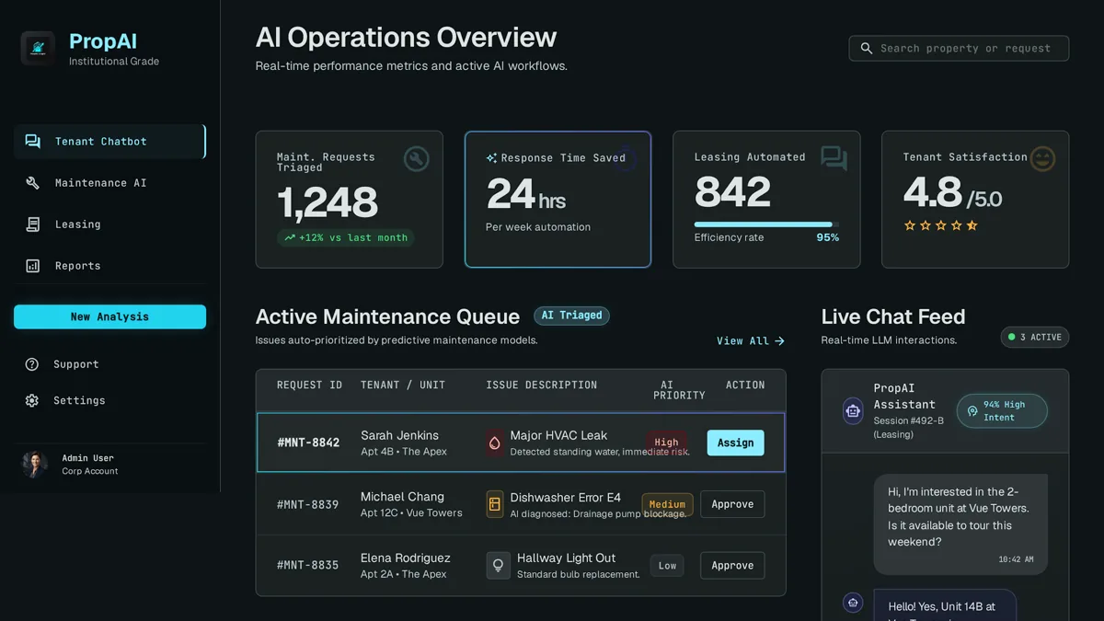Click the star rating under 4.8
Image resolution: width=1104 pixels, height=621 pixels.
pos(940,225)
